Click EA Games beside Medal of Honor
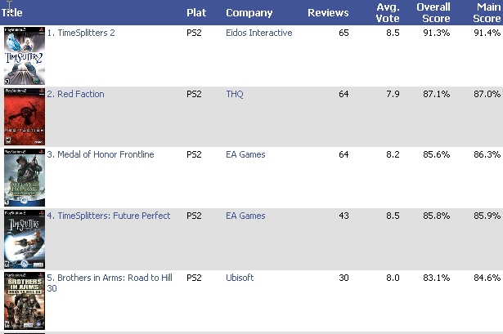503x334 pixels. [x=245, y=155]
